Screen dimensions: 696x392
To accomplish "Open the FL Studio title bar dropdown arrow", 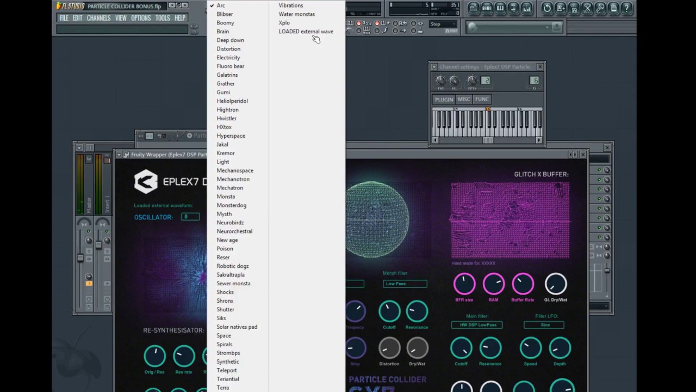I will tap(172, 5).
